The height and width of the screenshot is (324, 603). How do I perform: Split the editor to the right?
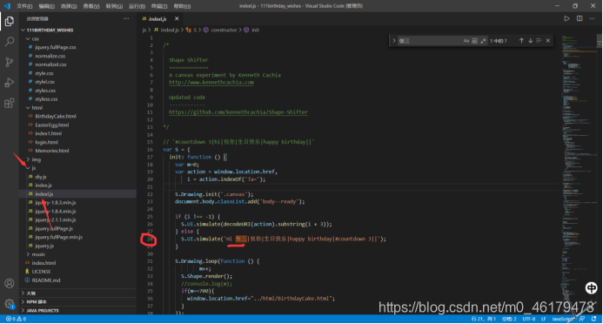point(580,18)
